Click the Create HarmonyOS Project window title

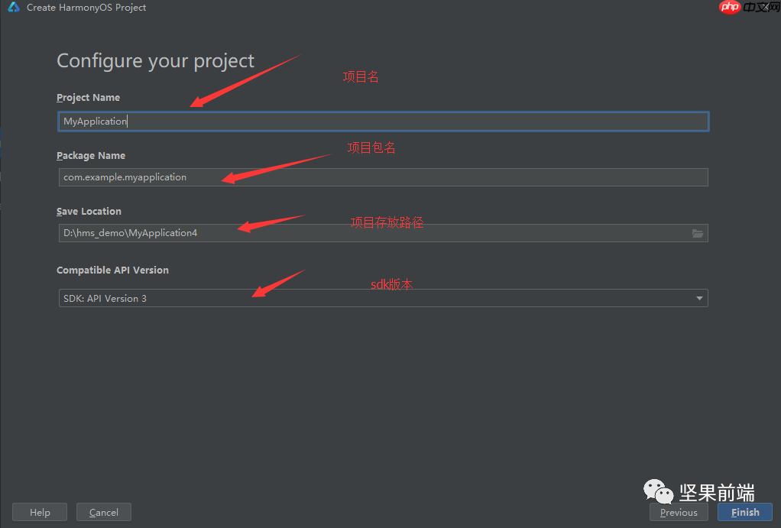[86, 8]
